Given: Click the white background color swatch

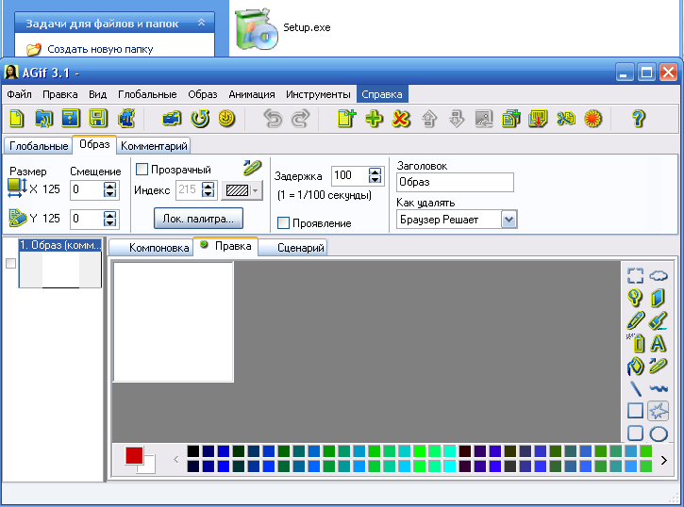Looking at the screenshot, I should pyautogui.click(x=148, y=466).
